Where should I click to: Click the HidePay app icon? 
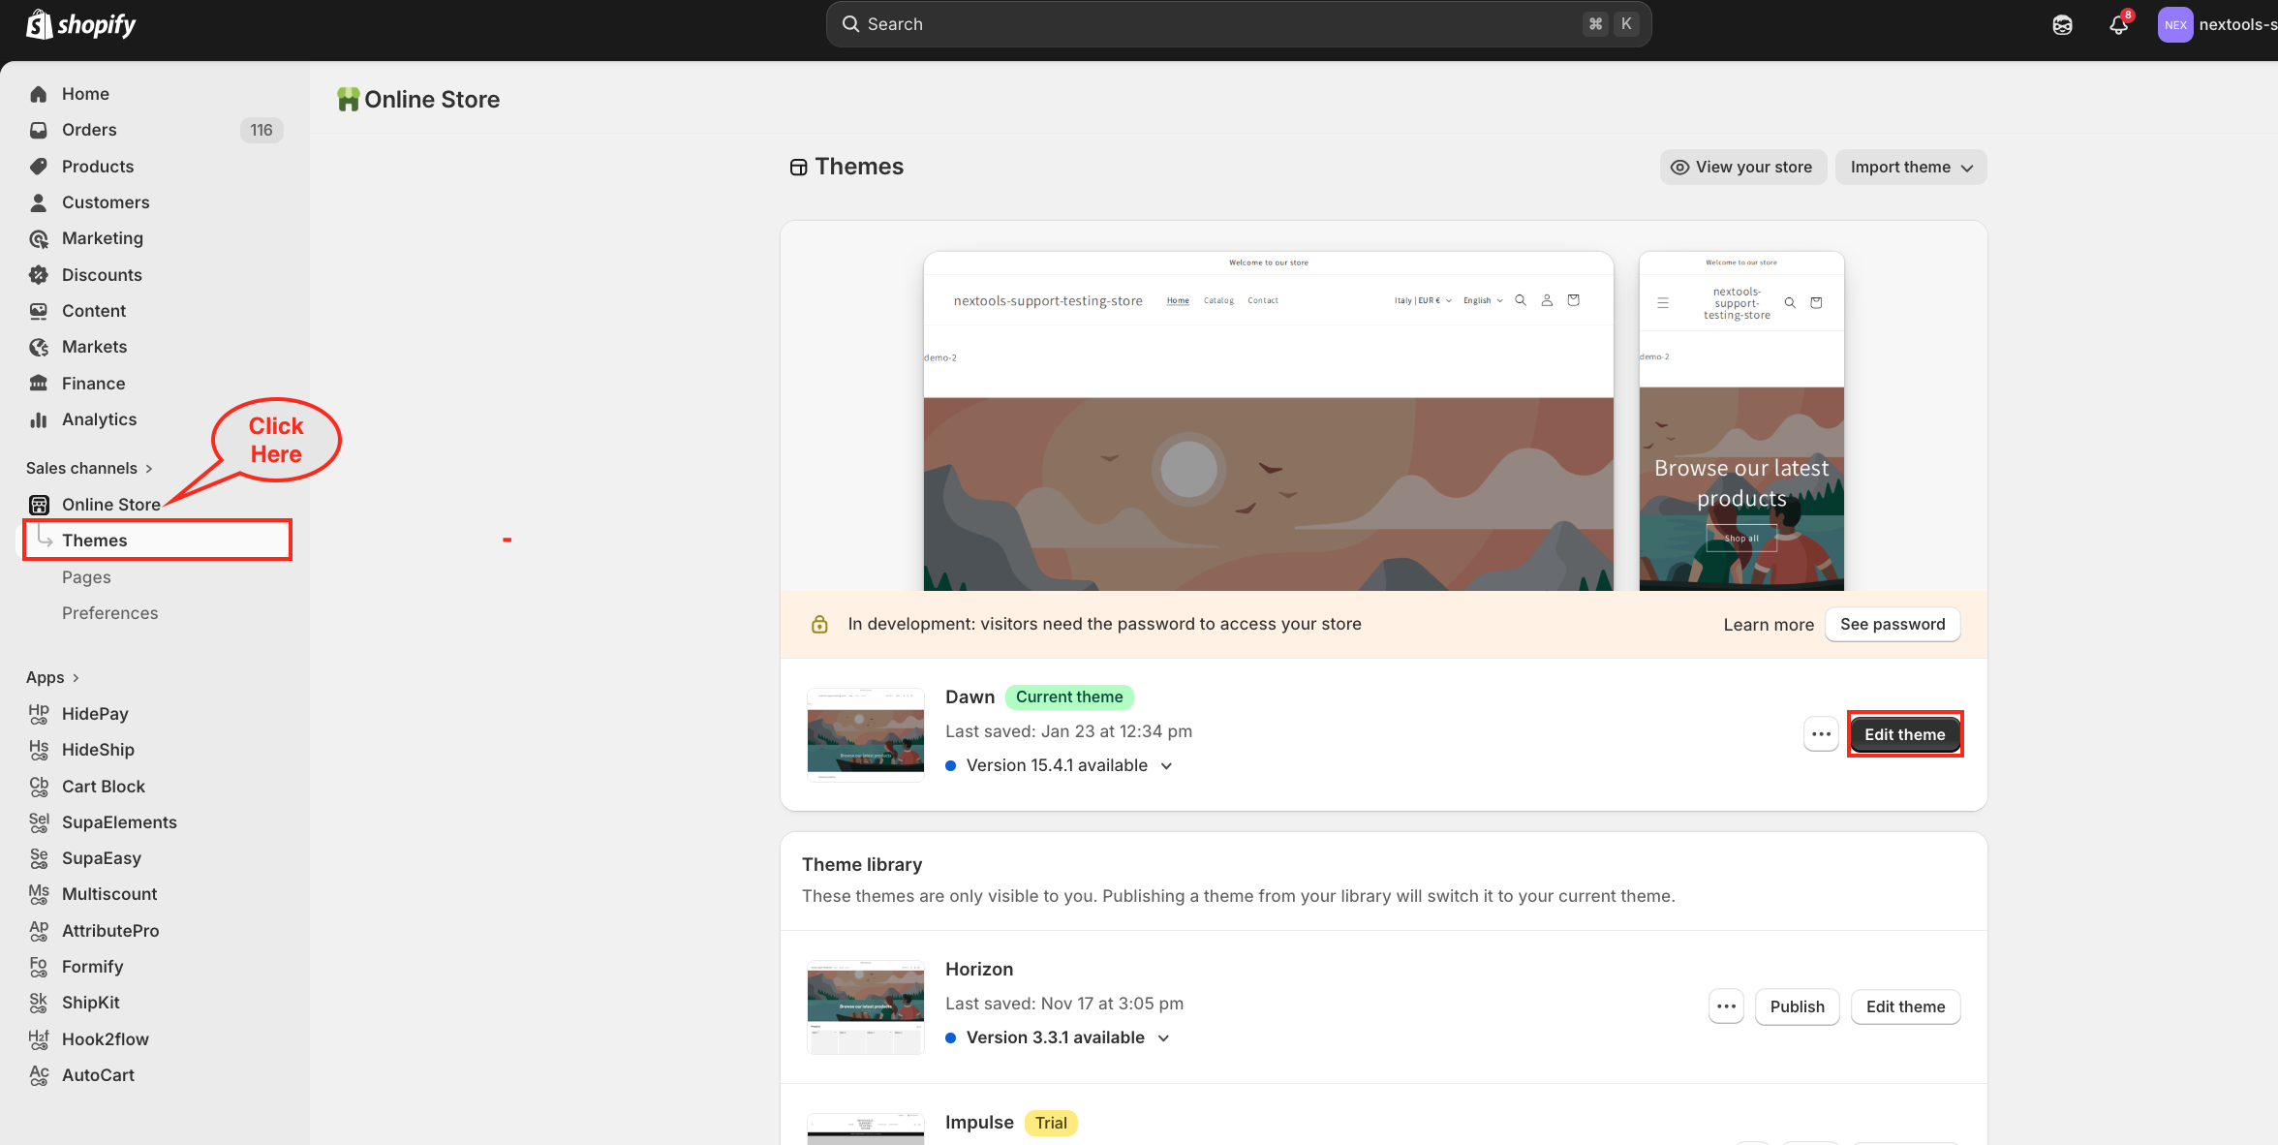pos(39,714)
